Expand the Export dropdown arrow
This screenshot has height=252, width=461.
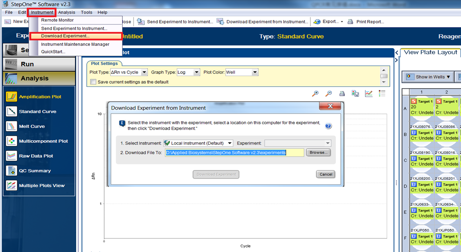(x=342, y=22)
